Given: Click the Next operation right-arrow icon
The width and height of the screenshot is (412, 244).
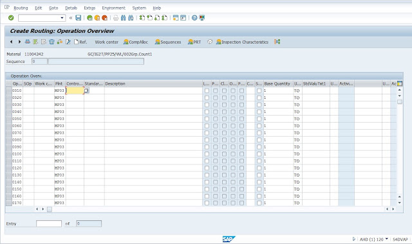Looking at the screenshot, I should tap(19, 42).
